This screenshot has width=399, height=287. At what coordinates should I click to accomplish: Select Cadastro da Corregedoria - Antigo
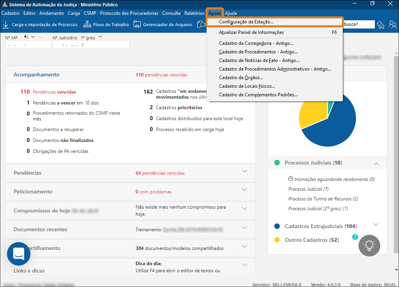pyautogui.click(x=275, y=43)
